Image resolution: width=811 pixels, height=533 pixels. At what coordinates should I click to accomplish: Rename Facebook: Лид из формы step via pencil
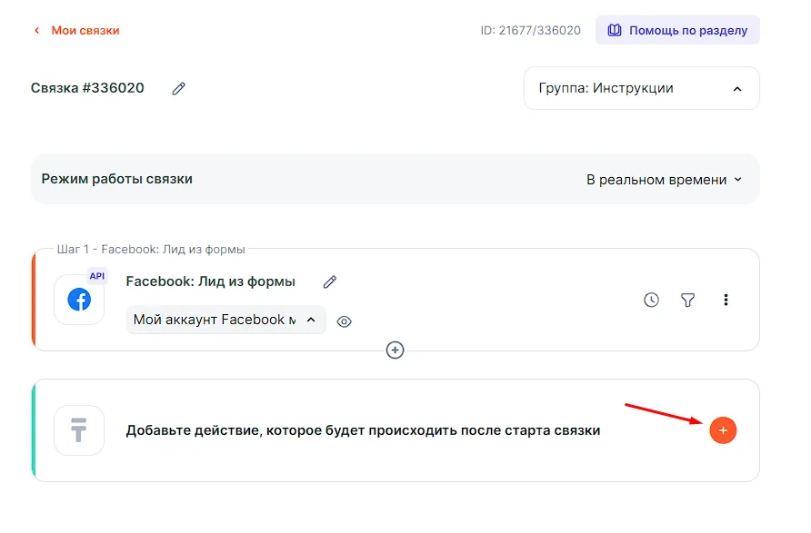point(330,282)
